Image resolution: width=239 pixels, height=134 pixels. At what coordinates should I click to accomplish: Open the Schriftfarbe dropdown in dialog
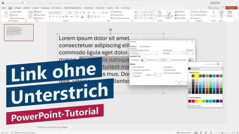143,60
